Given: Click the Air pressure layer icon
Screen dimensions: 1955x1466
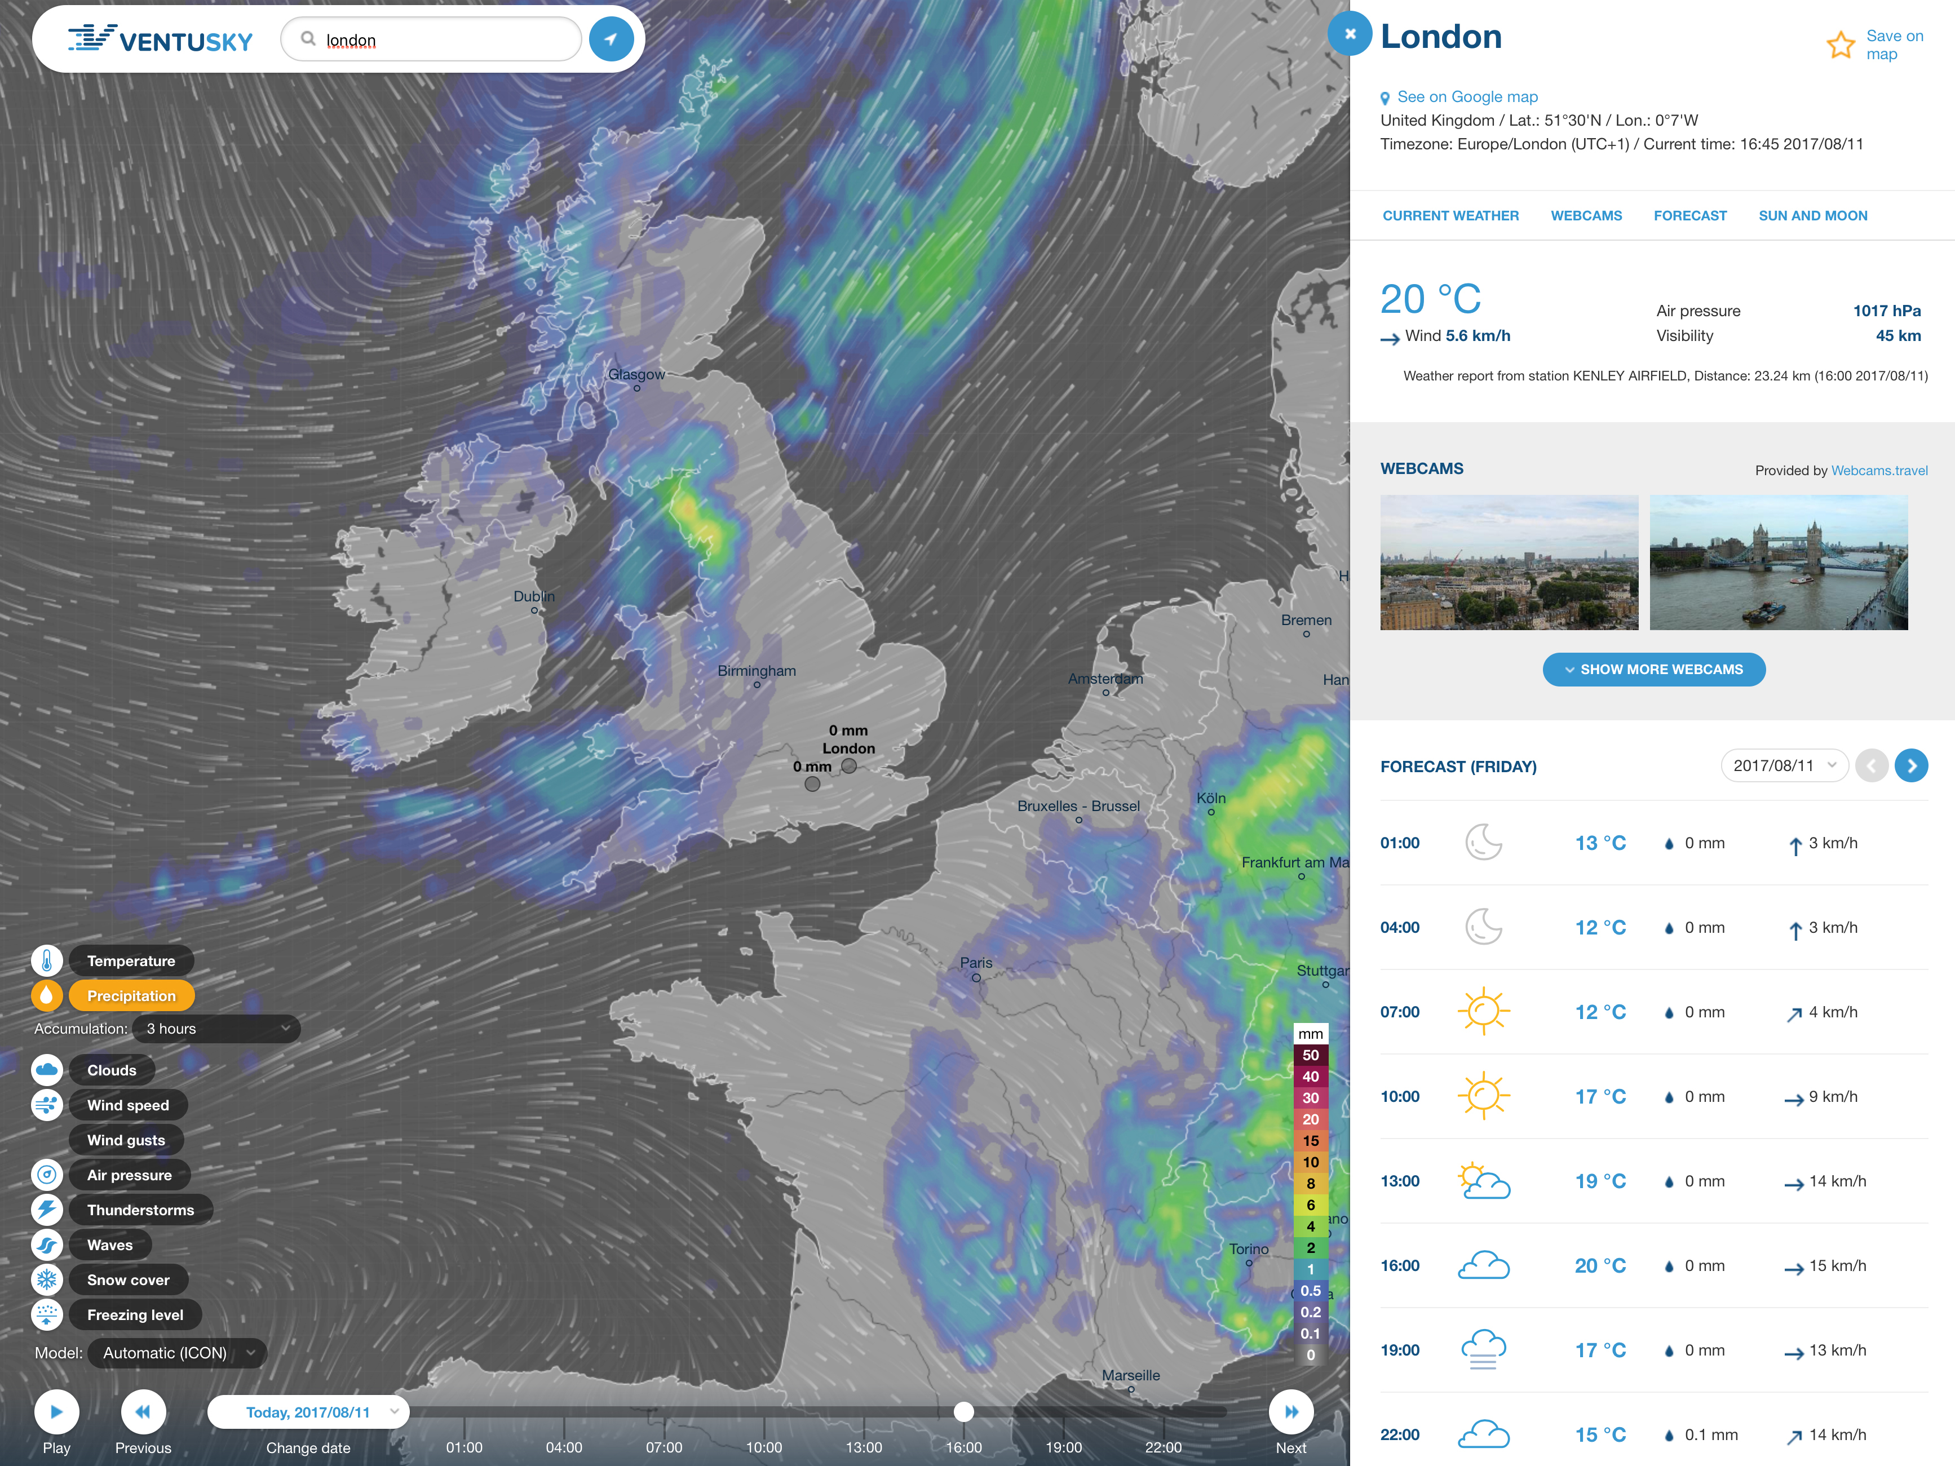Looking at the screenshot, I should click(x=47, y=1175).
